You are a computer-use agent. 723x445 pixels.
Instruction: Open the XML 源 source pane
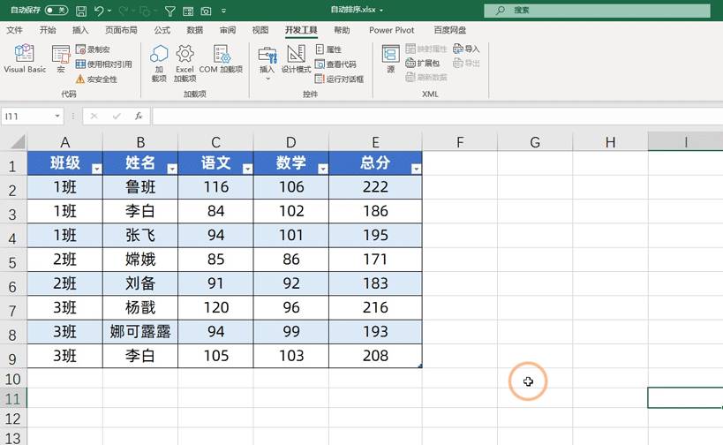pyautogui.click(x=390, y=59)
